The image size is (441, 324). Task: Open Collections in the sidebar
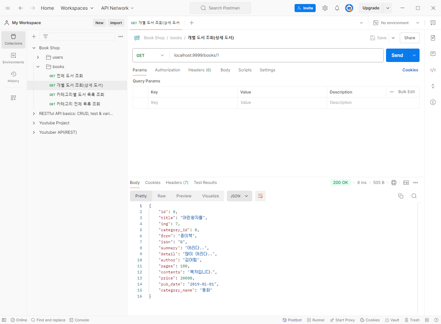click(x=13, y=40)
